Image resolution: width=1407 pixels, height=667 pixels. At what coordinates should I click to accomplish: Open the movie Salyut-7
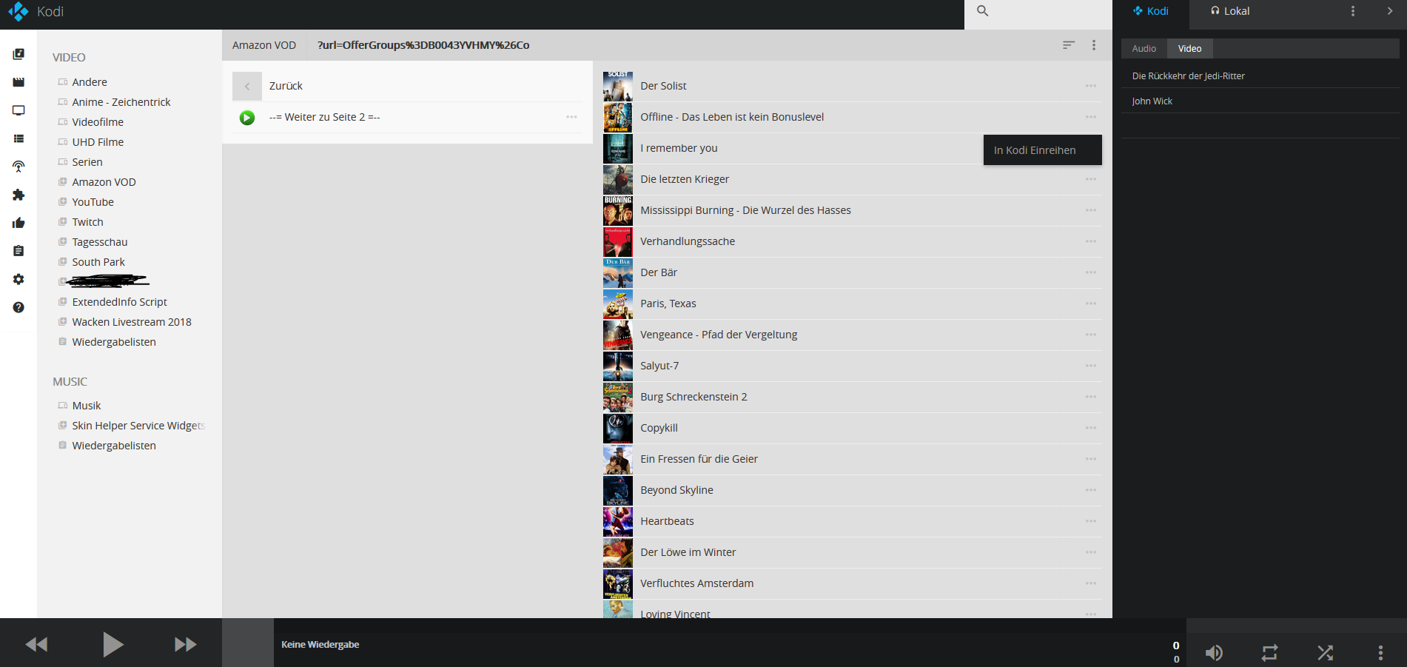click(659, 366)
